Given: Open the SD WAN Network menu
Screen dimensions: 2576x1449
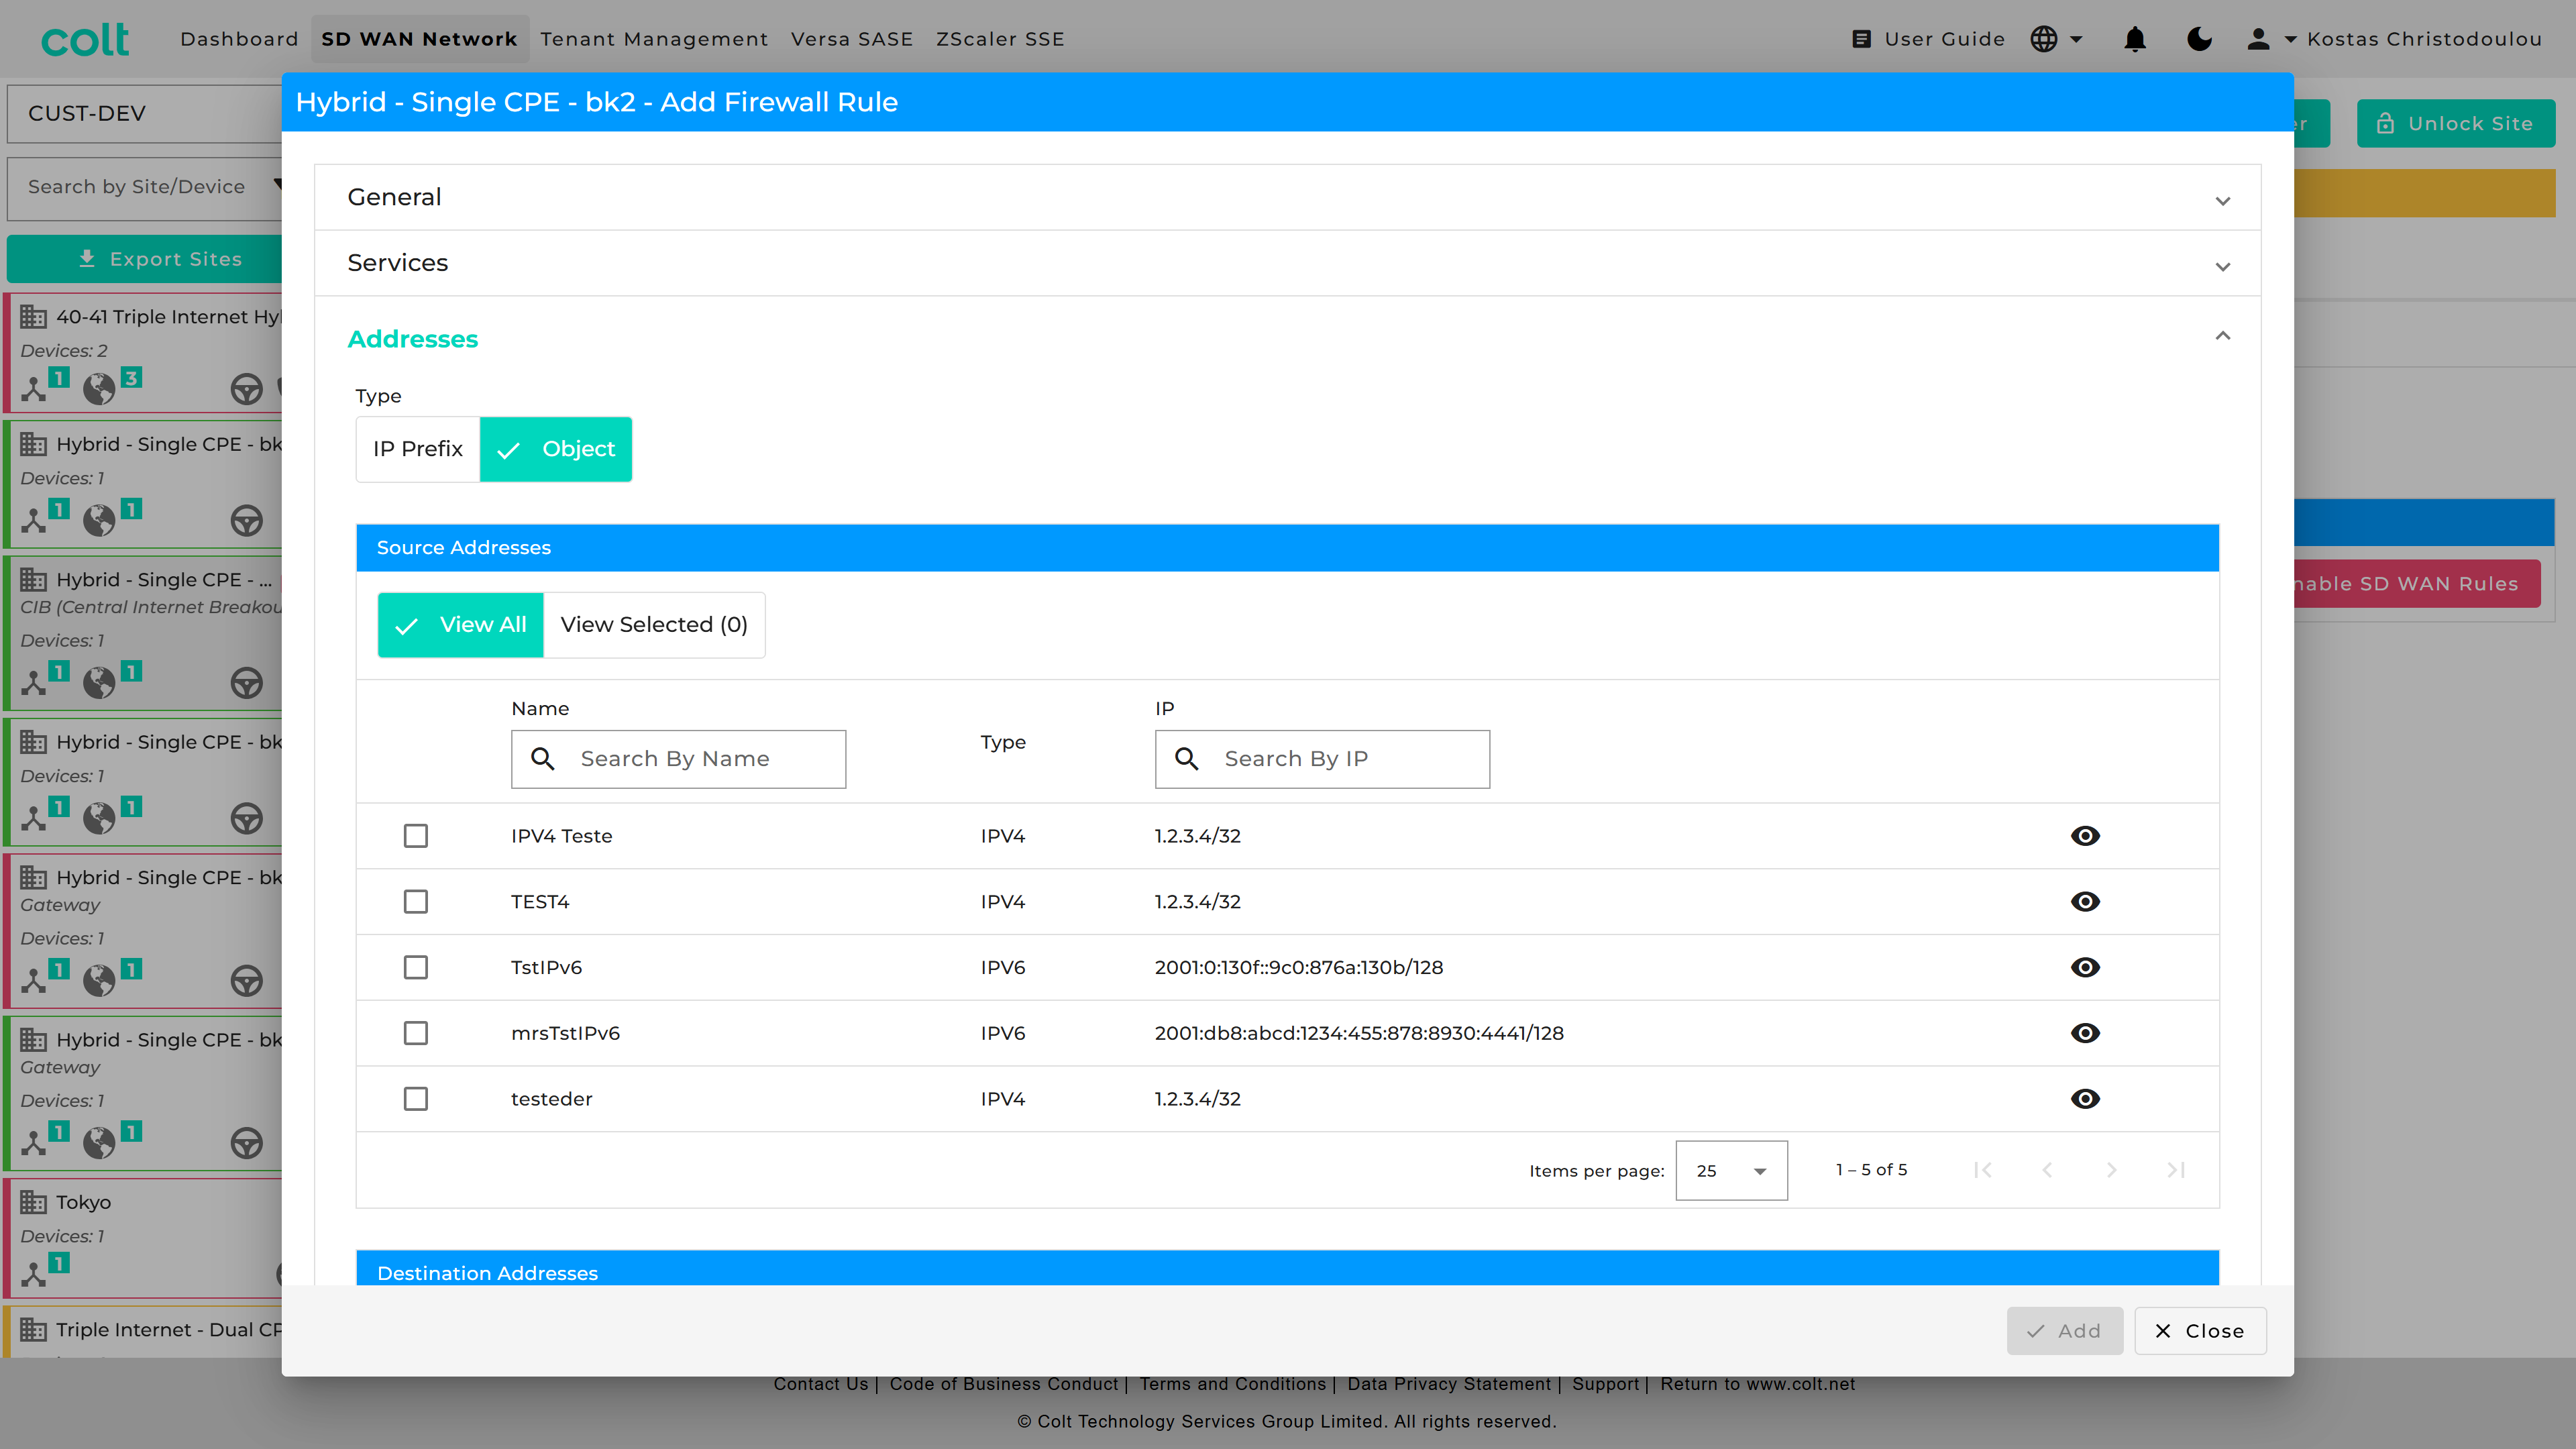Looking at the screenshot, I should 419,39.
